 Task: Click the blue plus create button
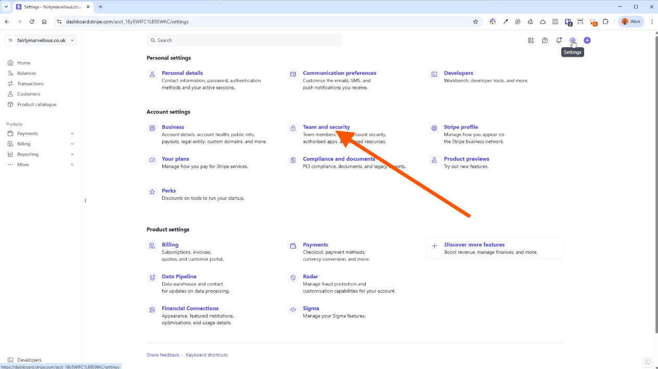coord(587,40)
